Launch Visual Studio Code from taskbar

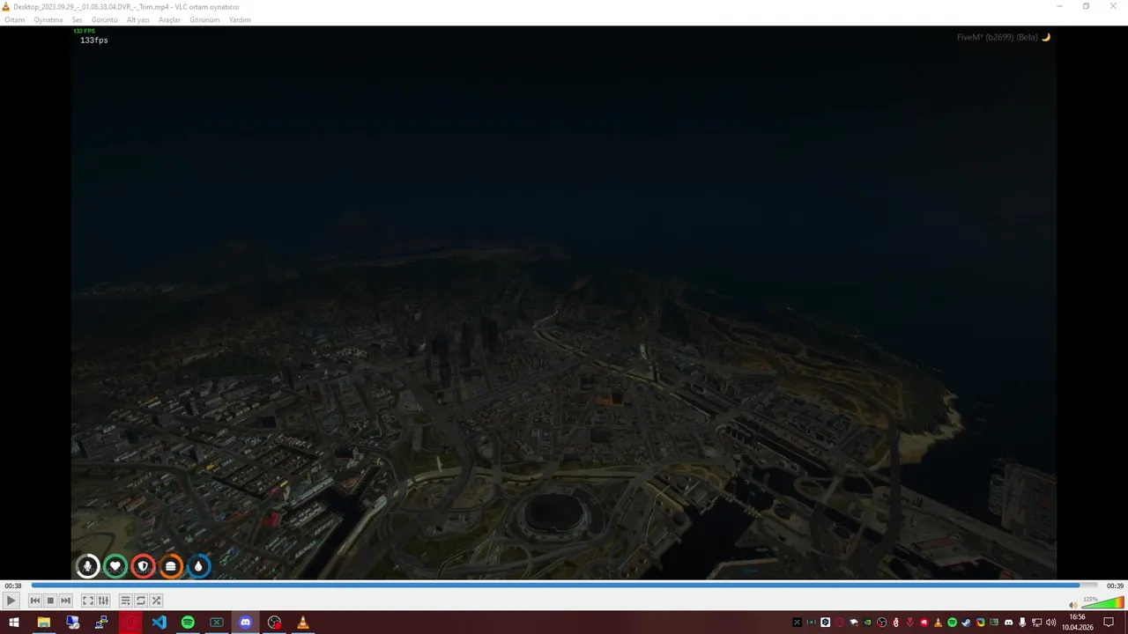coord(159,623)
